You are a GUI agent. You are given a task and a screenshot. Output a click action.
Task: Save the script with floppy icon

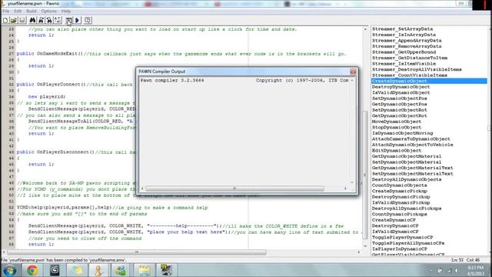pos(22,21)
